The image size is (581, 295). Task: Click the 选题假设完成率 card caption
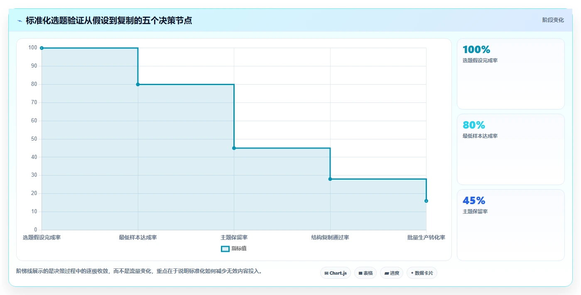[x=480, y=61]
